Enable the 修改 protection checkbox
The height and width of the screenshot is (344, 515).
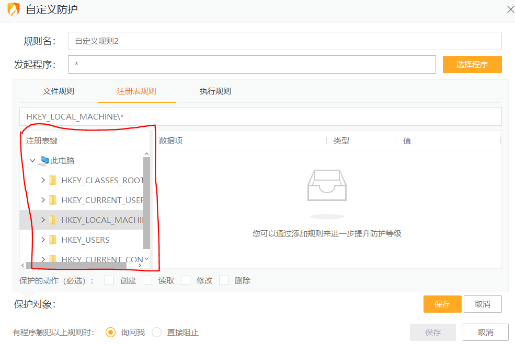pos(186,280)
